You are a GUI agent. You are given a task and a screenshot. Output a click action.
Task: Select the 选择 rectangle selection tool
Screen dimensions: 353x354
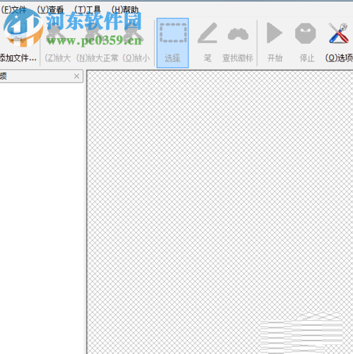click(x=172, y=43)
